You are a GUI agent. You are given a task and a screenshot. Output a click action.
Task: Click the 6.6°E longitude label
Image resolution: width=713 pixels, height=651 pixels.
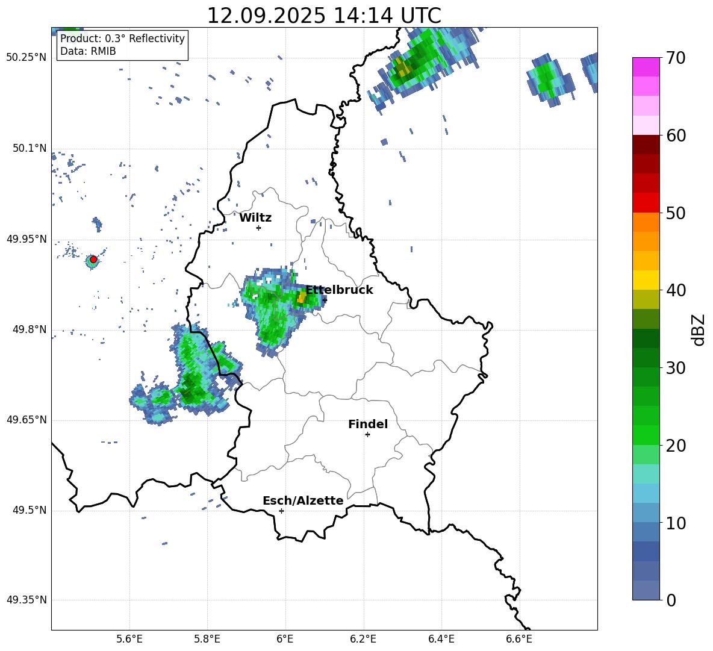click(x=519, y=639)
